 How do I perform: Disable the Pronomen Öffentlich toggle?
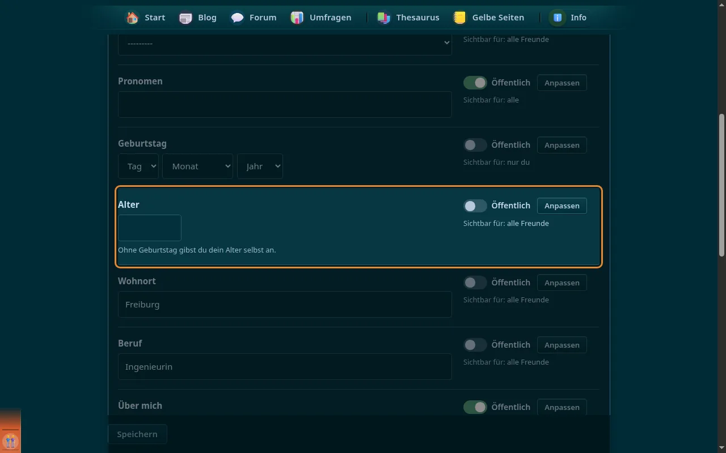click(x=475, y=83)
